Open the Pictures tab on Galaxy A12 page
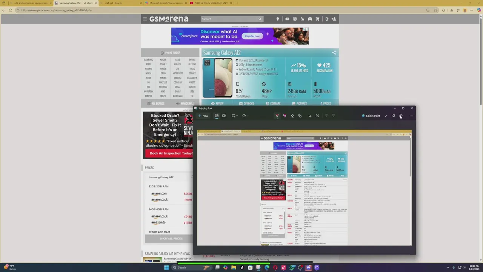 (x=299, y=103)
